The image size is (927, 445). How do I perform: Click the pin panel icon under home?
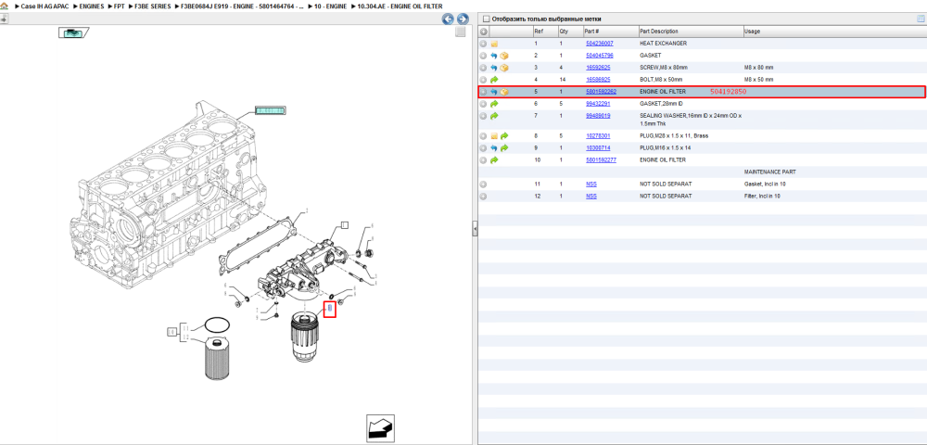pos(3,19)
